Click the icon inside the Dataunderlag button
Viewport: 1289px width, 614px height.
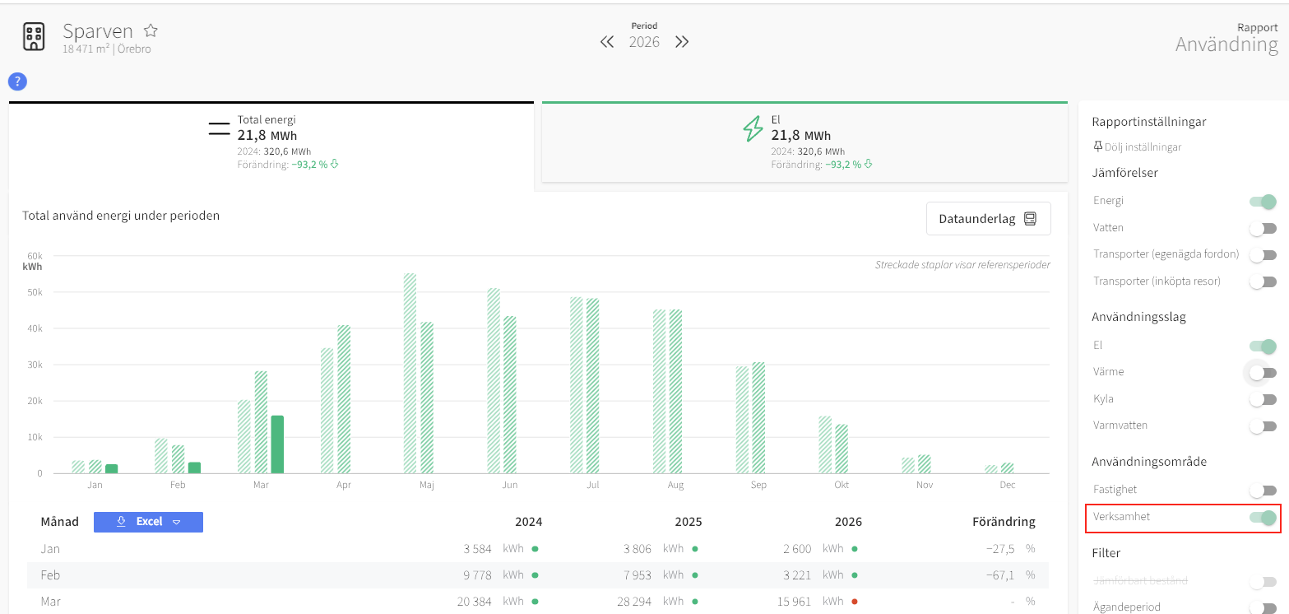(1030, 219)
